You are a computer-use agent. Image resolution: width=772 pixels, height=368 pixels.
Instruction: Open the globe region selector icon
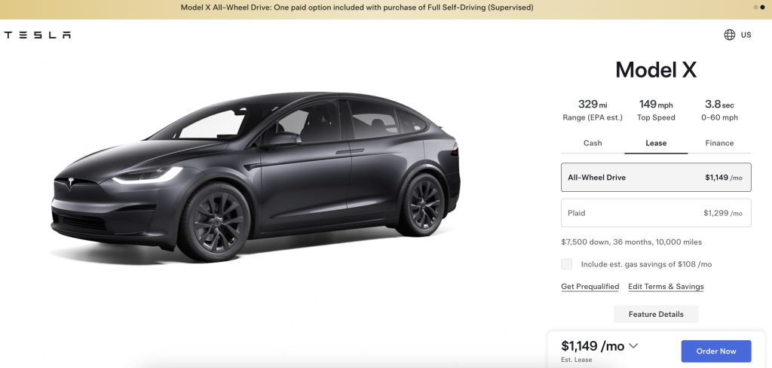click(x=729, y=35)
